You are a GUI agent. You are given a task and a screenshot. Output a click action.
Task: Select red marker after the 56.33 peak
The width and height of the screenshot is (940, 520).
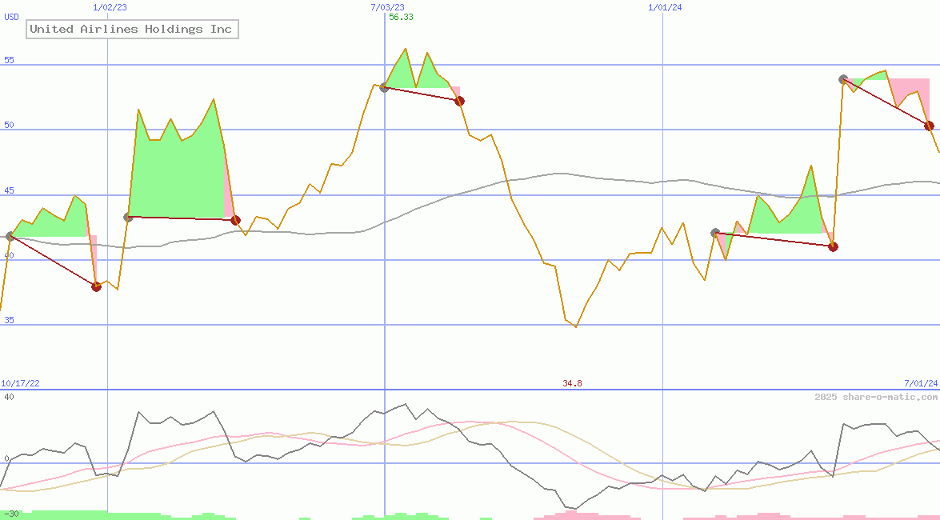[x=459, y=101]
